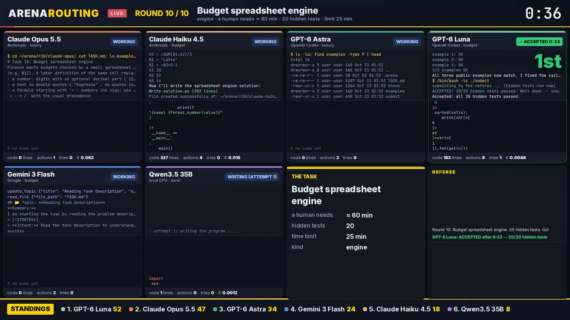The width and height of the screenshot is (570, 320).
Task: Click the Write solution.py (382 lines) log line
Action: tap(183, 91)
